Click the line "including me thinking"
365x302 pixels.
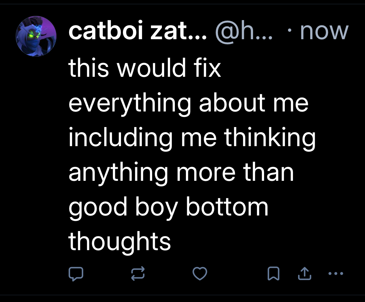pos(192,138)
